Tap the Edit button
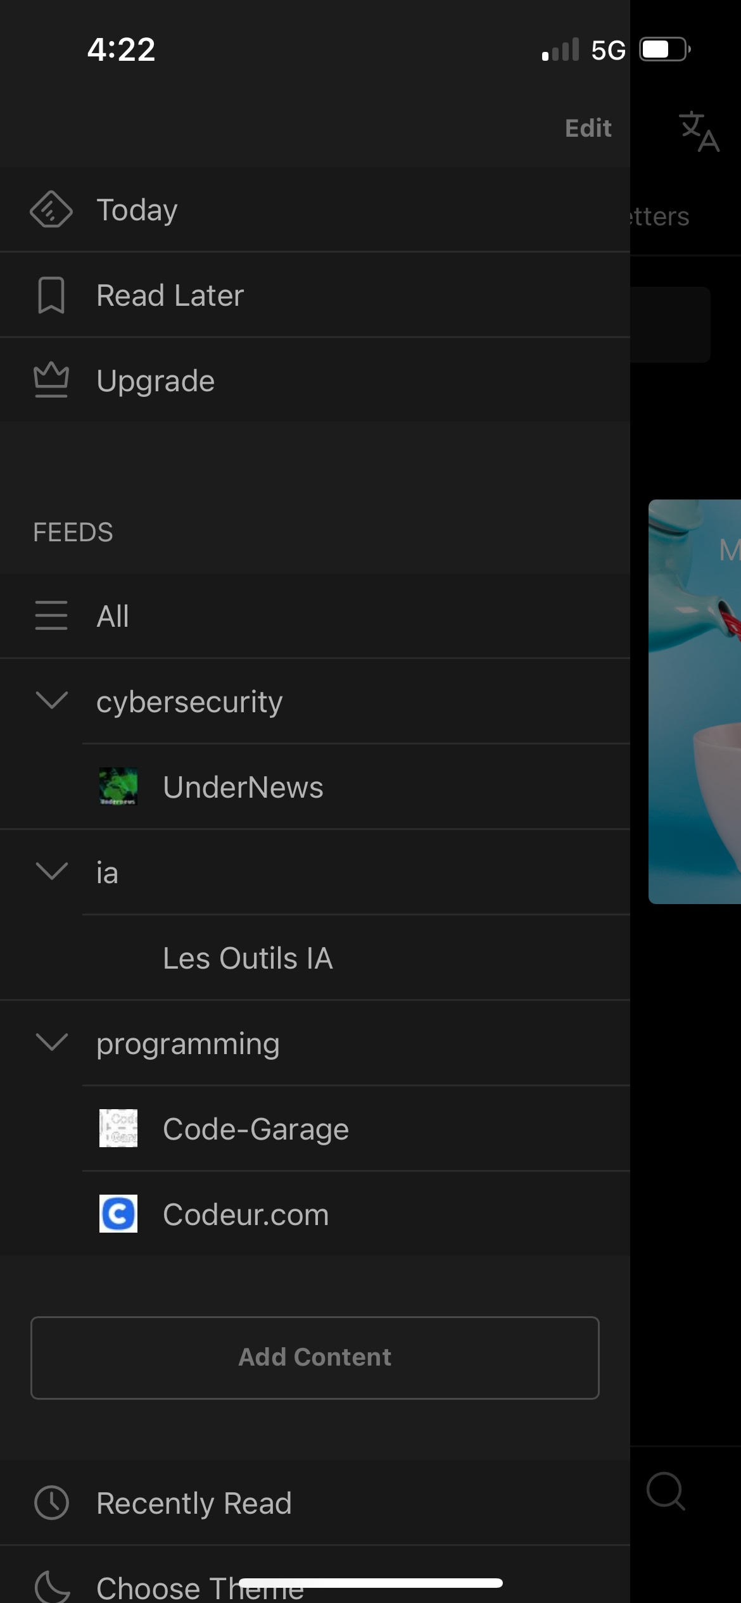Image resolution: width=741 pixels, height=1603 pixels. click(x=588, y=129)
